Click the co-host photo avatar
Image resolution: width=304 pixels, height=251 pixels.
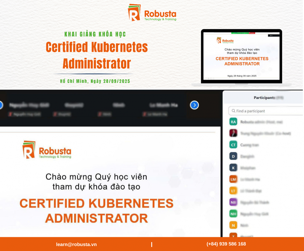click(x=233, y=133)
